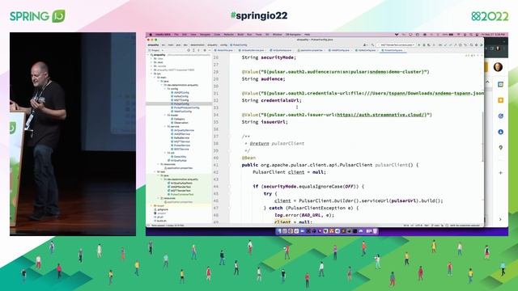The height and width of the screenshot is (291, 518).
Task: Open the Help menu
Action: click(x=307, y=34)
